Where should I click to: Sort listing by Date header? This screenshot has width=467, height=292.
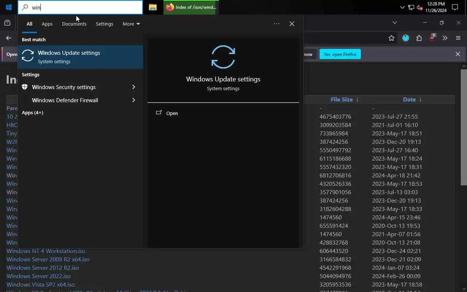(x=409, y=99)
